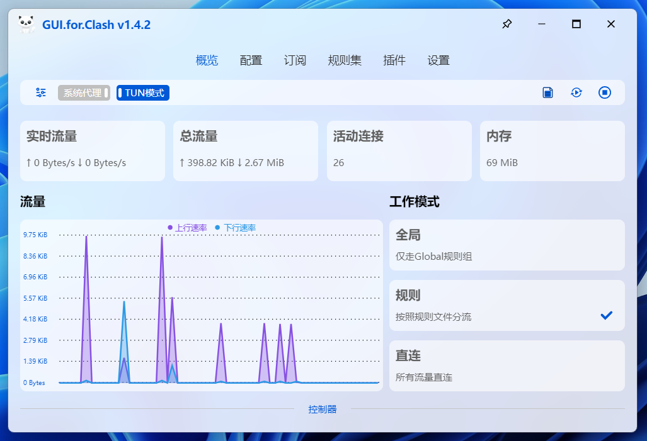This screenshot has height=441, width=647.
Task: Click the 上行速率 chart legend
Action: tap(188, 228)
